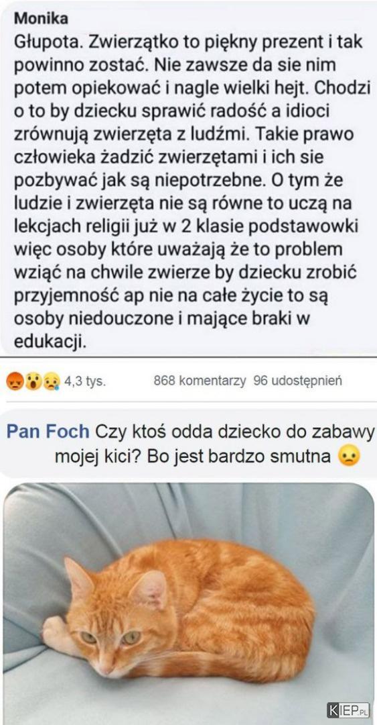Image resolution: width=377 pixels, height=725 pixels.
Task: Click the KIEP.PL watermark logo
Action: 348,710
